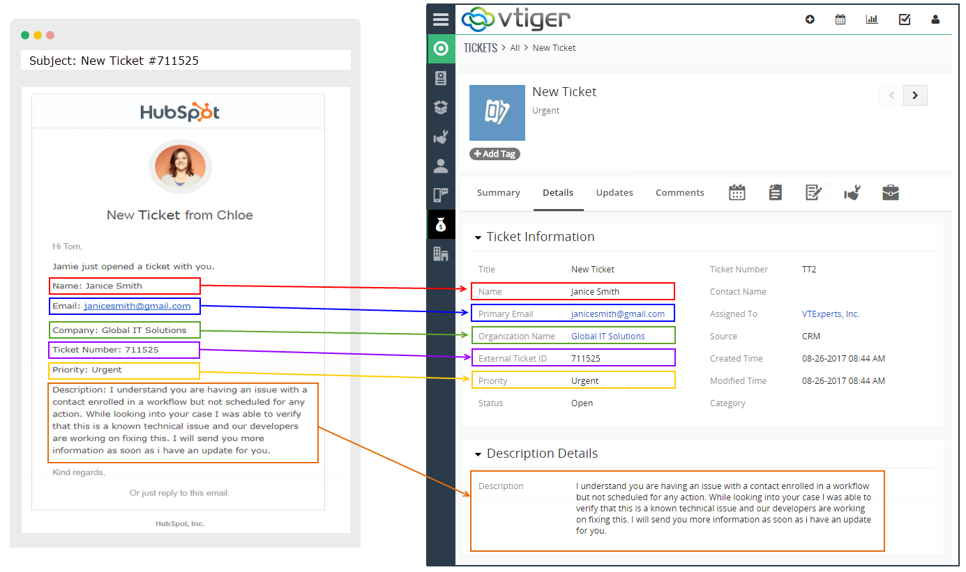Click the blue ticket module image
Image resolution: width=966 pixels, height=572 pixels.
[x=497, y=113]
